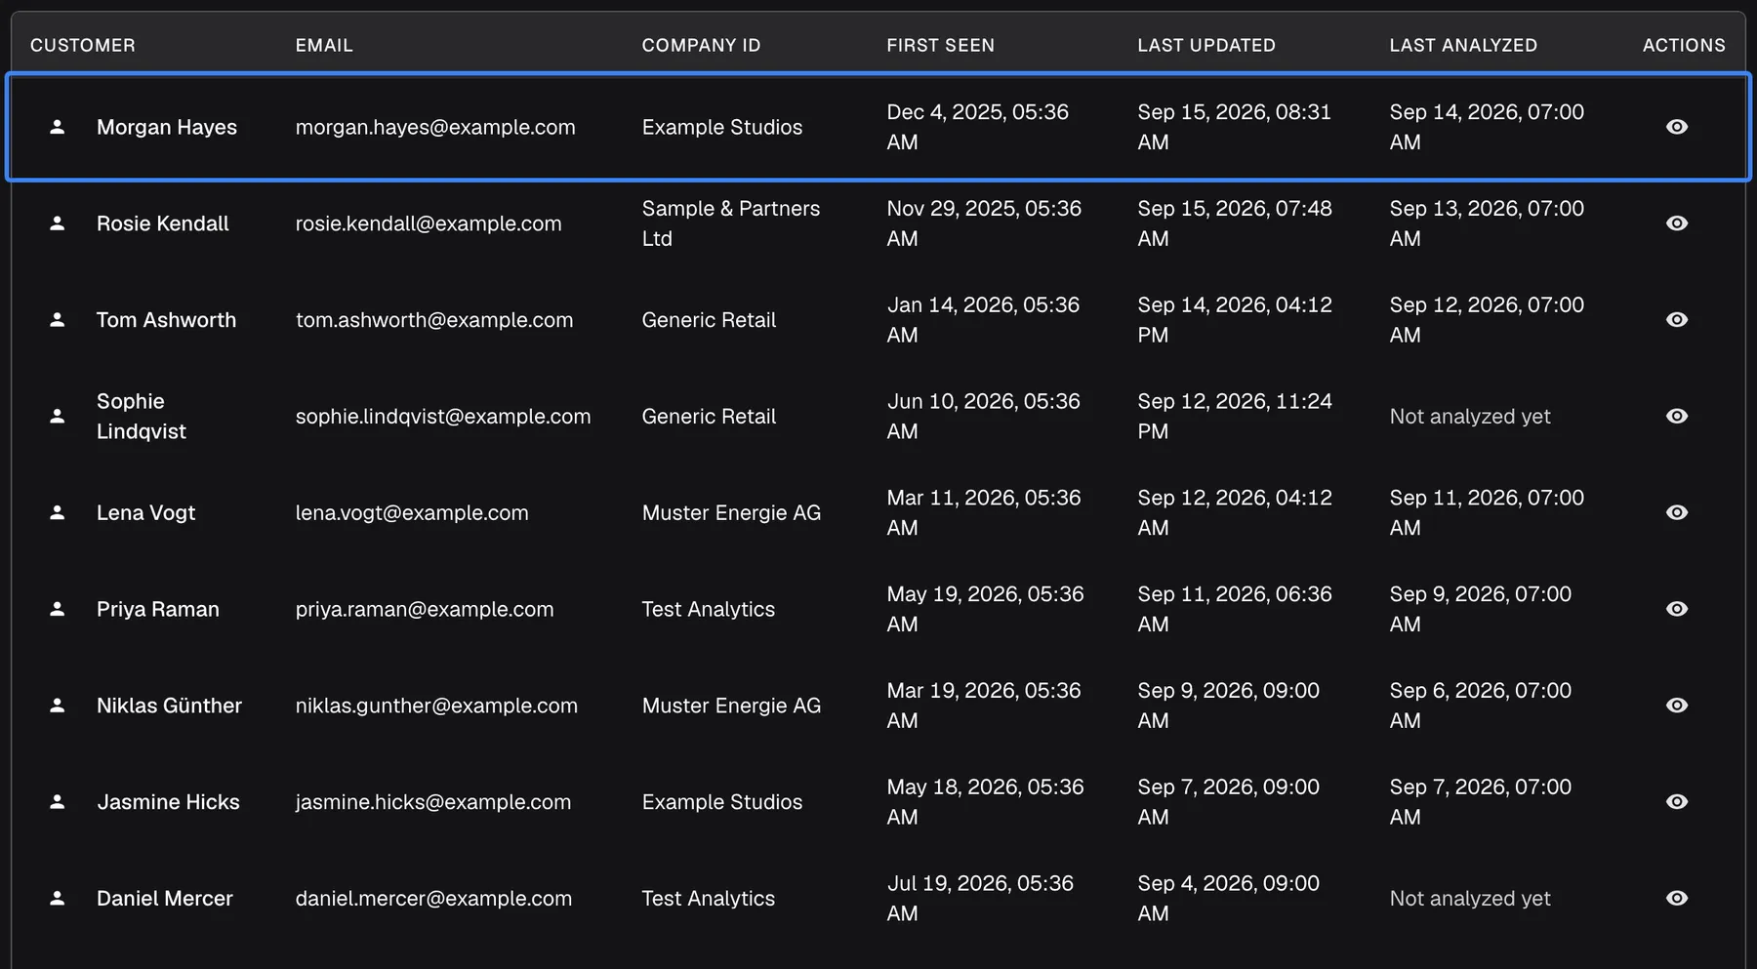
Task: Select Generic Retail in Tom Ashworth row
Action: [709, 320]
